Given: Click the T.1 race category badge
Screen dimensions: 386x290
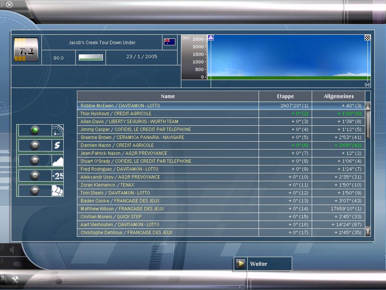Looking at the screenshot, I should [x=26, y=49].
